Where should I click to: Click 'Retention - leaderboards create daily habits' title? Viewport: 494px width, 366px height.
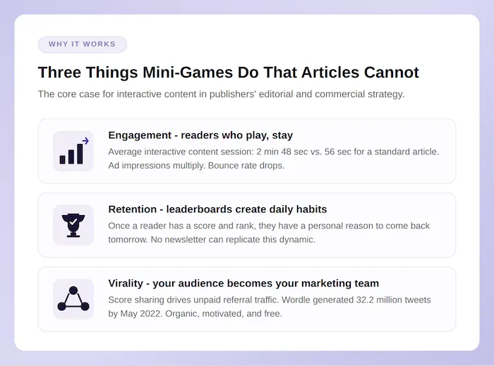click(x=217, y=209)
